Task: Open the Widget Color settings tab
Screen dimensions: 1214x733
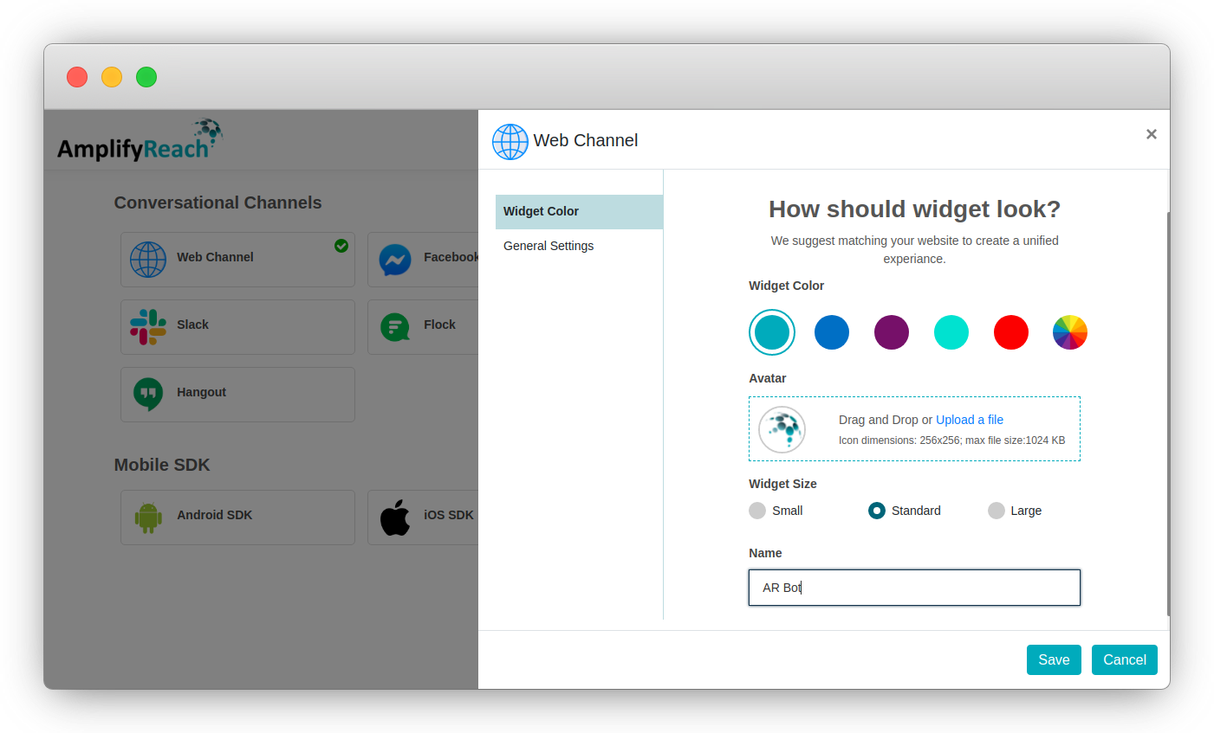Action: pyautogui.click(x=541, y=210)
